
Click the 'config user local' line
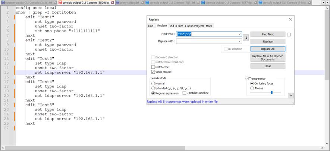click(36, 8)
